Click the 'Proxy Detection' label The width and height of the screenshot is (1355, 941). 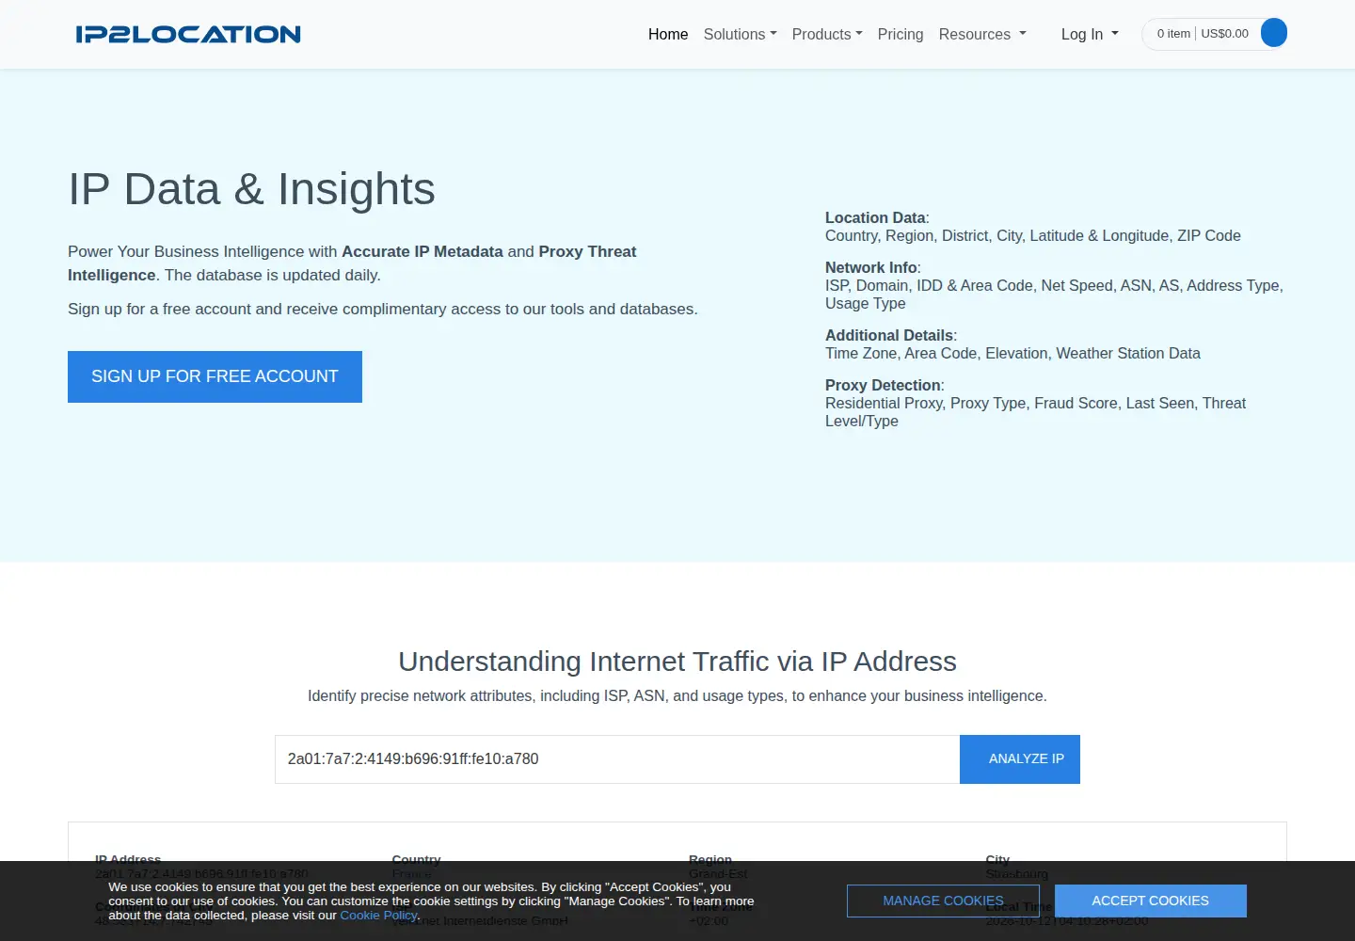point(883,385)
